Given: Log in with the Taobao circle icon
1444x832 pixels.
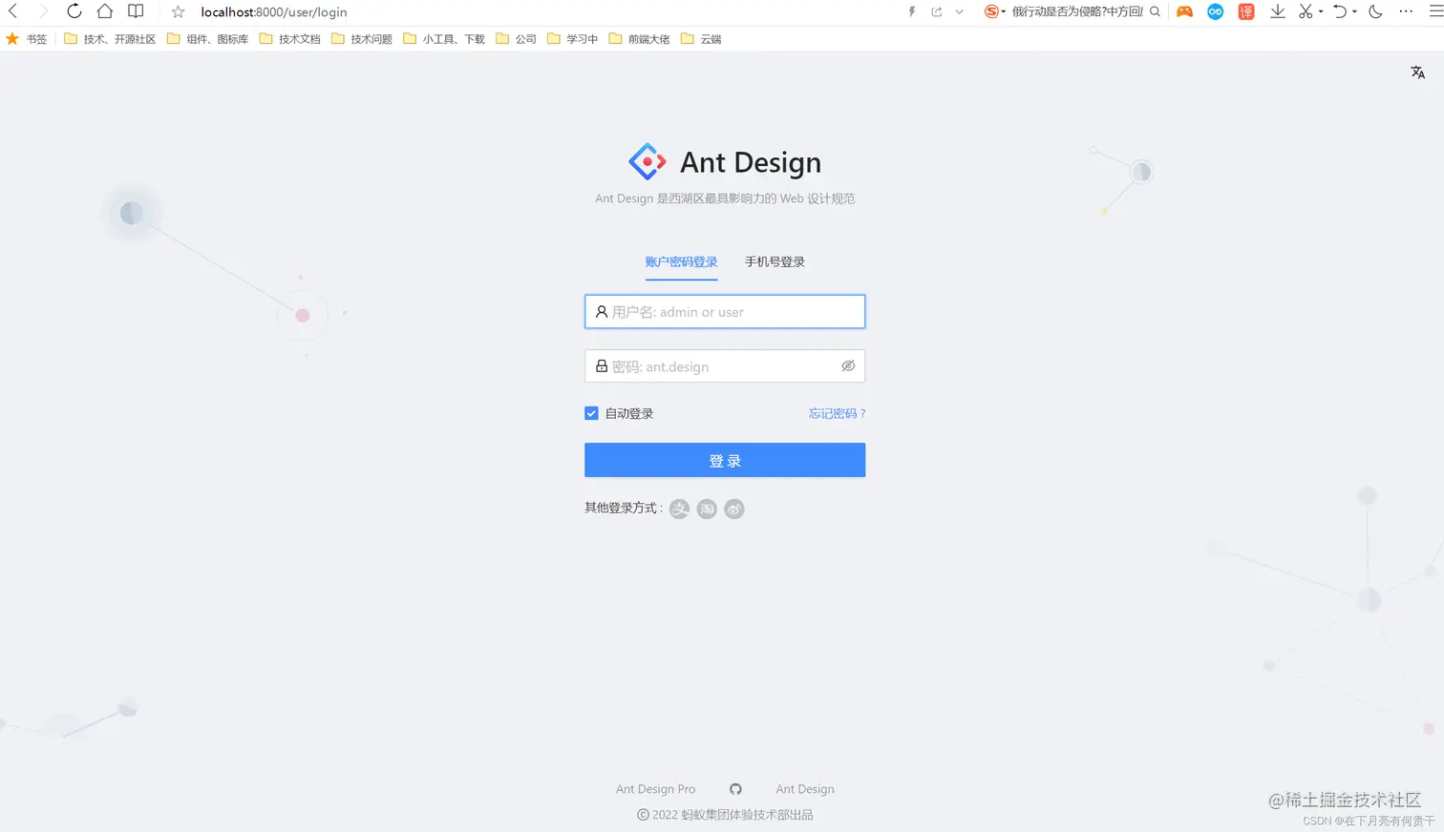Looking at the screenshot, I should coord(707,509).
